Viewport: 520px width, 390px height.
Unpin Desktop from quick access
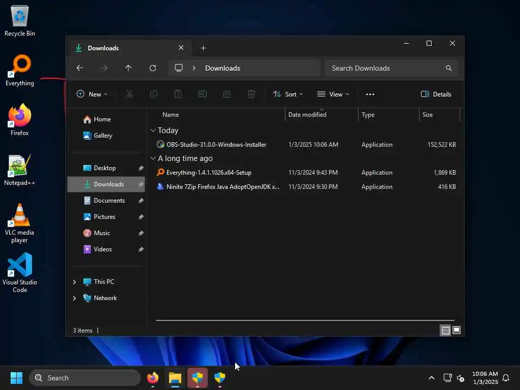click(x=141, y=168)
